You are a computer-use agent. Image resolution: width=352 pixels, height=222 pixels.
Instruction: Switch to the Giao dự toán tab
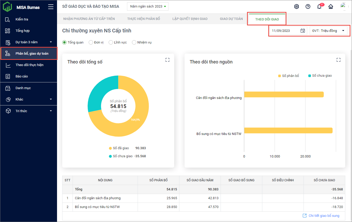point(231,19)
